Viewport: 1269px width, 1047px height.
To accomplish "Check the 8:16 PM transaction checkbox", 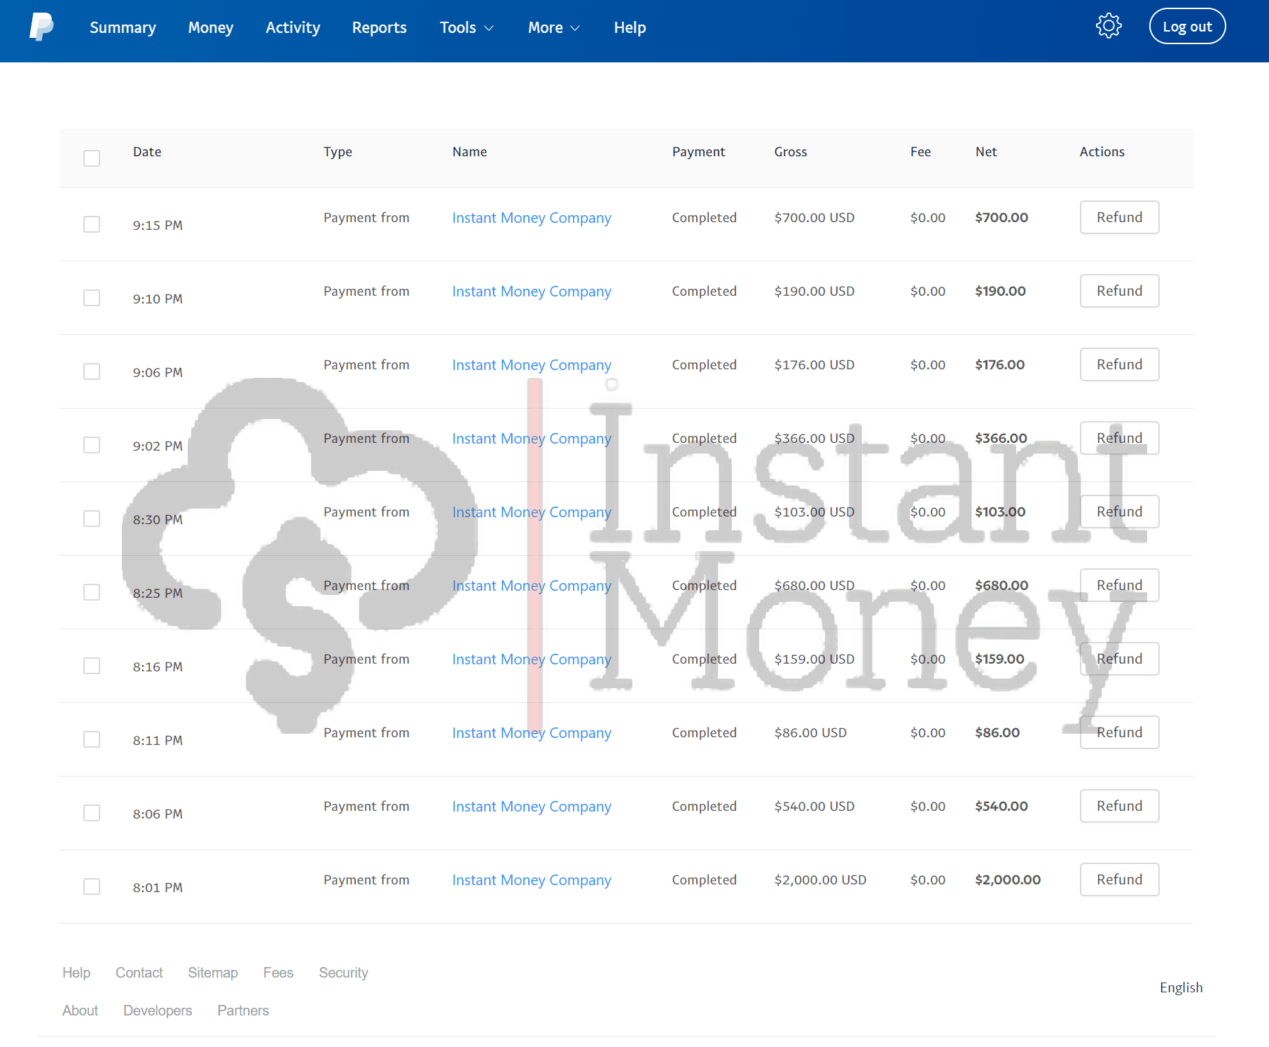I will [92, 666].
